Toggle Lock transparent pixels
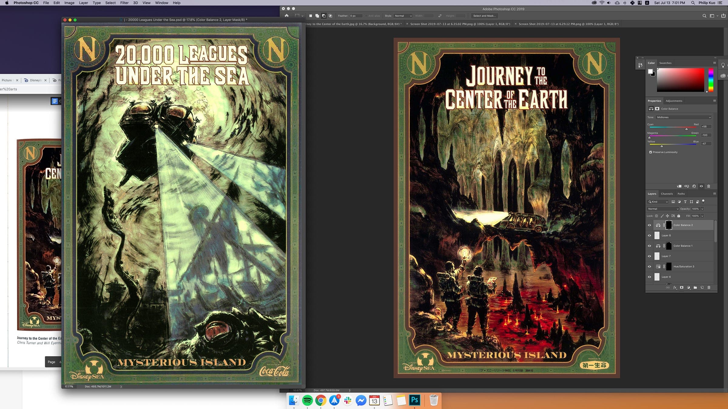 656,216
